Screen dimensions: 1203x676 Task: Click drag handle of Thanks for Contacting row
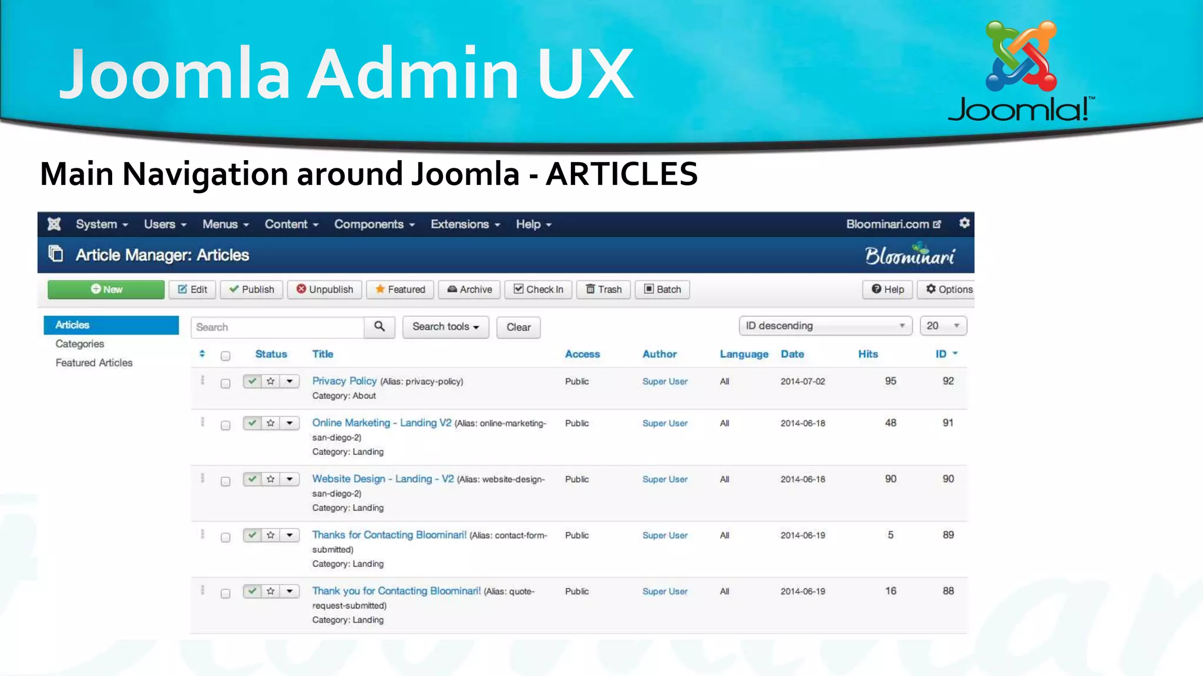(x=203, y=534)
